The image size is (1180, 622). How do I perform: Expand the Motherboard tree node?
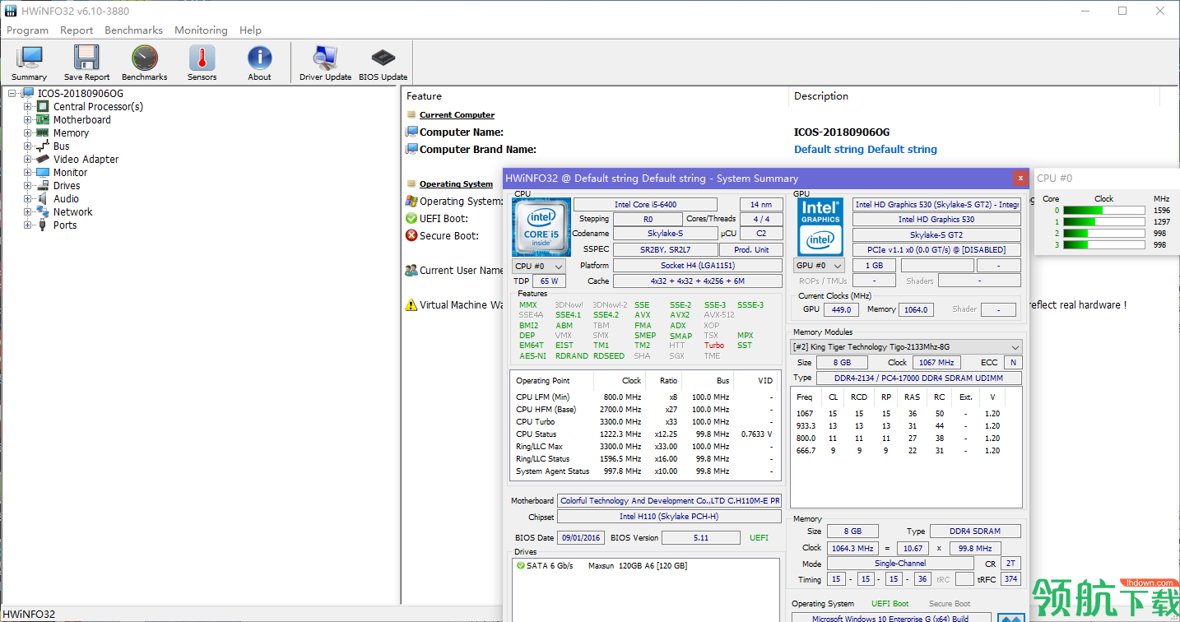coord(28,119)
